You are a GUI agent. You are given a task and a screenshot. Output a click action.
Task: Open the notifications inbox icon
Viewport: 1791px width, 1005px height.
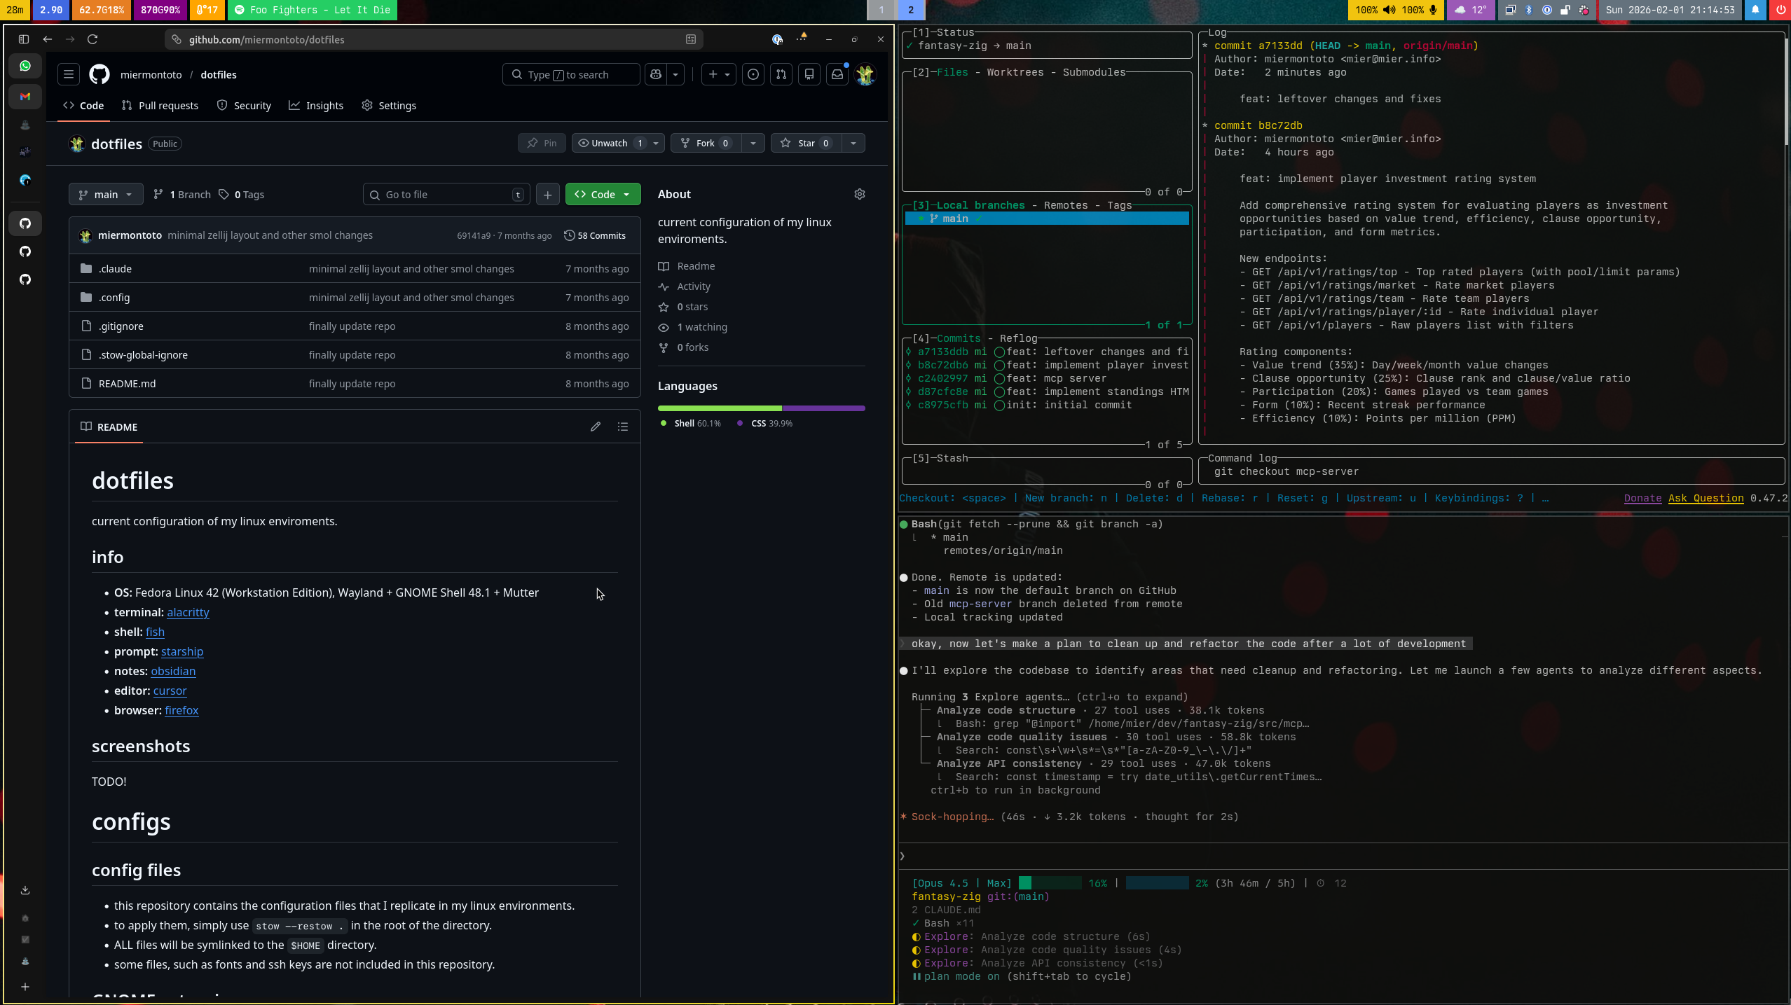tap(837, 74)
